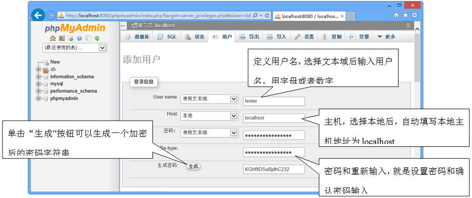Open the performance_schema database link

click(x=74, y=91)
